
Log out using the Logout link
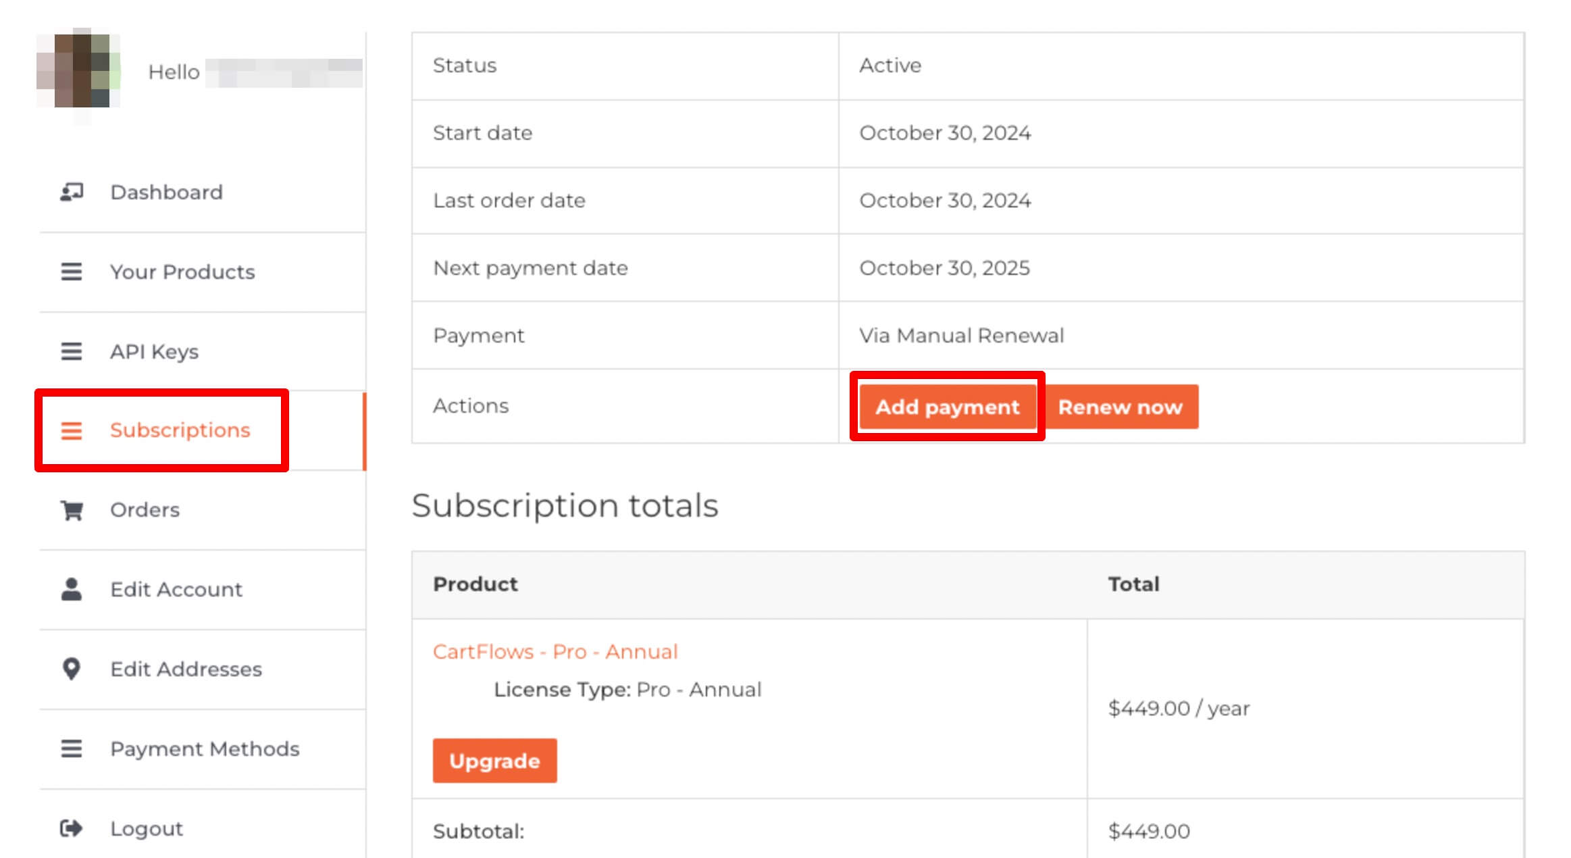coord(147,828)
